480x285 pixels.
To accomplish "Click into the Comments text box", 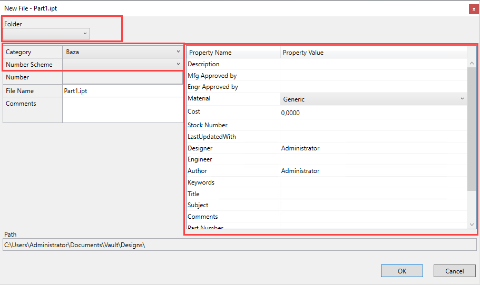I will click(x=122, y=110).
